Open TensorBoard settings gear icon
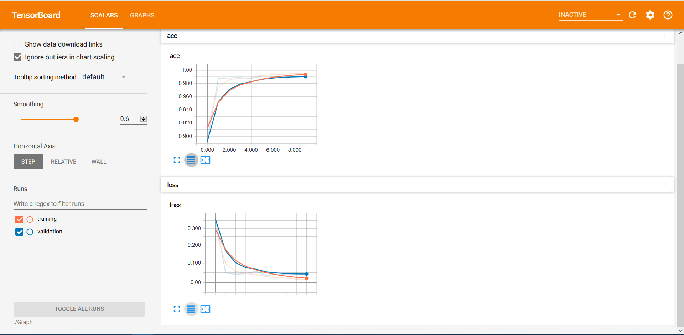 [x=650, y=15]
